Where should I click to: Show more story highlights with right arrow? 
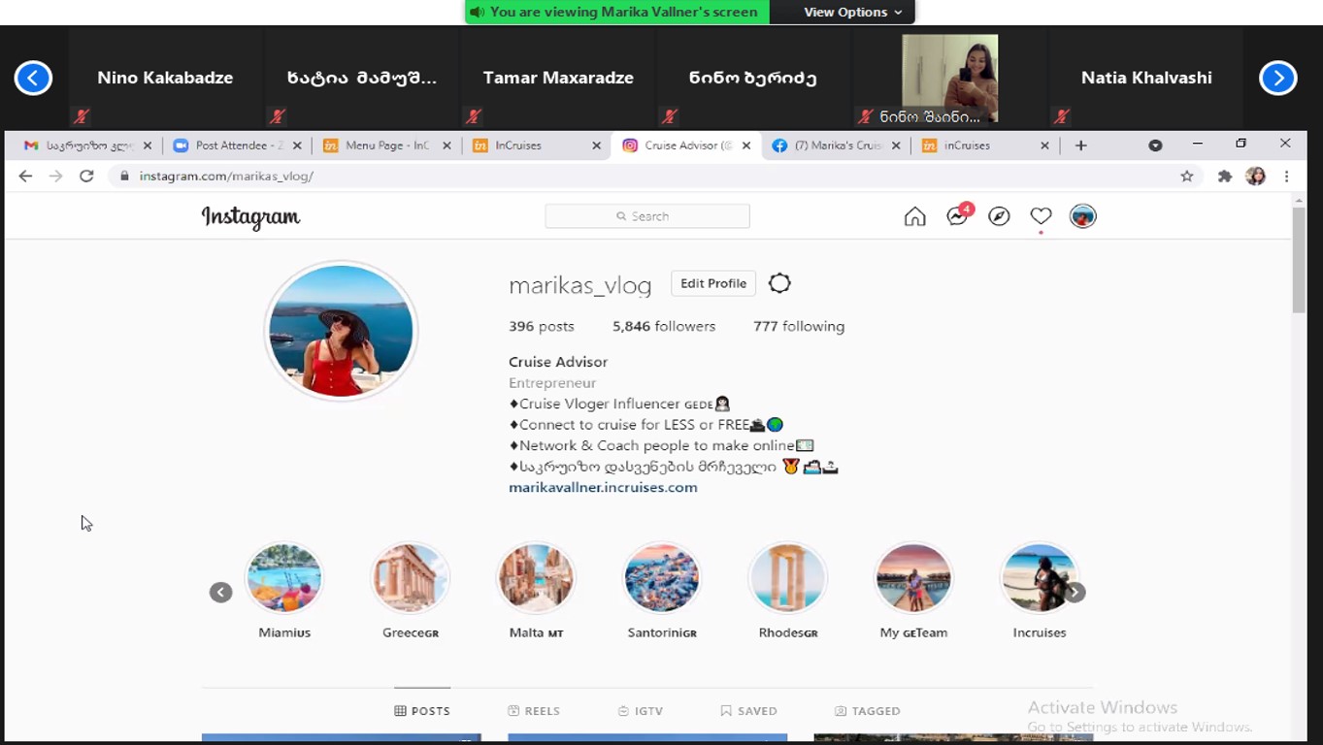coord(1075,593)
